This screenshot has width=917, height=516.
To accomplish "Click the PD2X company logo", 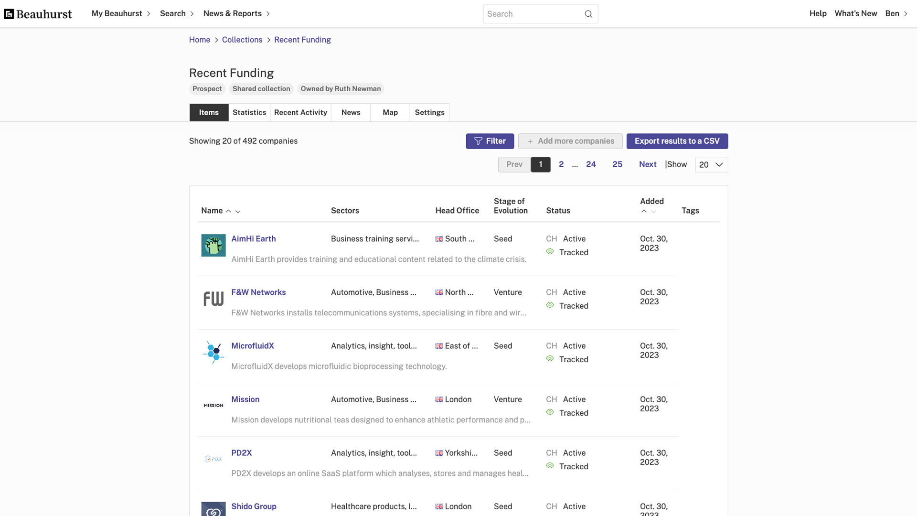I will click(x=213, y=459).
